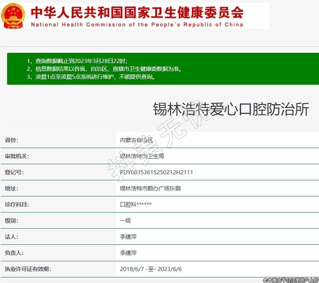Screen dimensions: 319x283
Task: Select the registration number starting with PDY
Action: pos(156,172)
